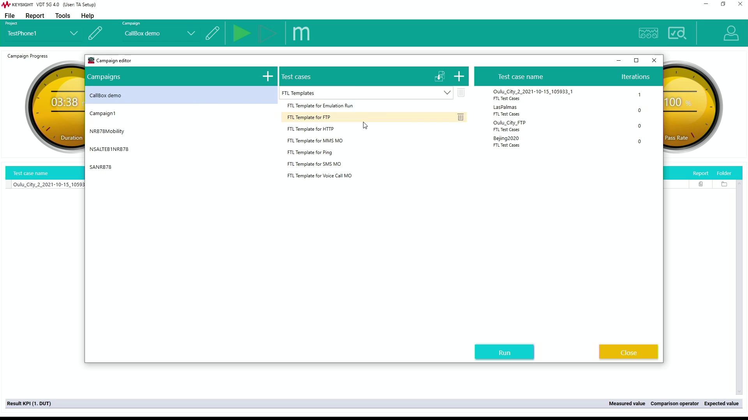748x420 pixels.
Task: Open the Tools menu
Action: tap(62, 16)
